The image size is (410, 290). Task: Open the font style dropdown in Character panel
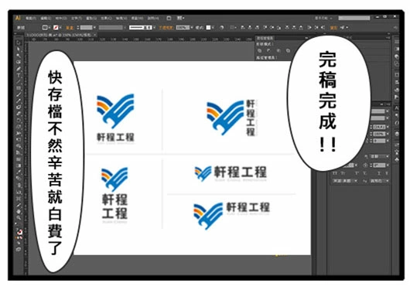pos(388,118)
